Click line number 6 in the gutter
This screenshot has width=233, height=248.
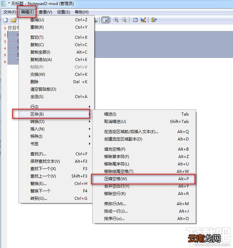pyautogui.click(x=5, y=62)
